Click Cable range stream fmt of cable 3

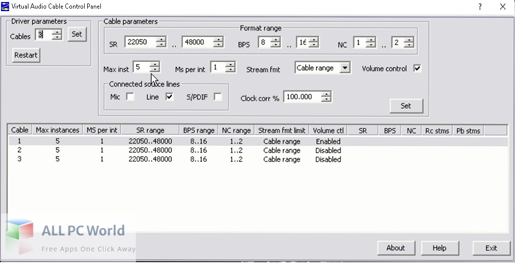pyautogui.click(x=282, y=159)
